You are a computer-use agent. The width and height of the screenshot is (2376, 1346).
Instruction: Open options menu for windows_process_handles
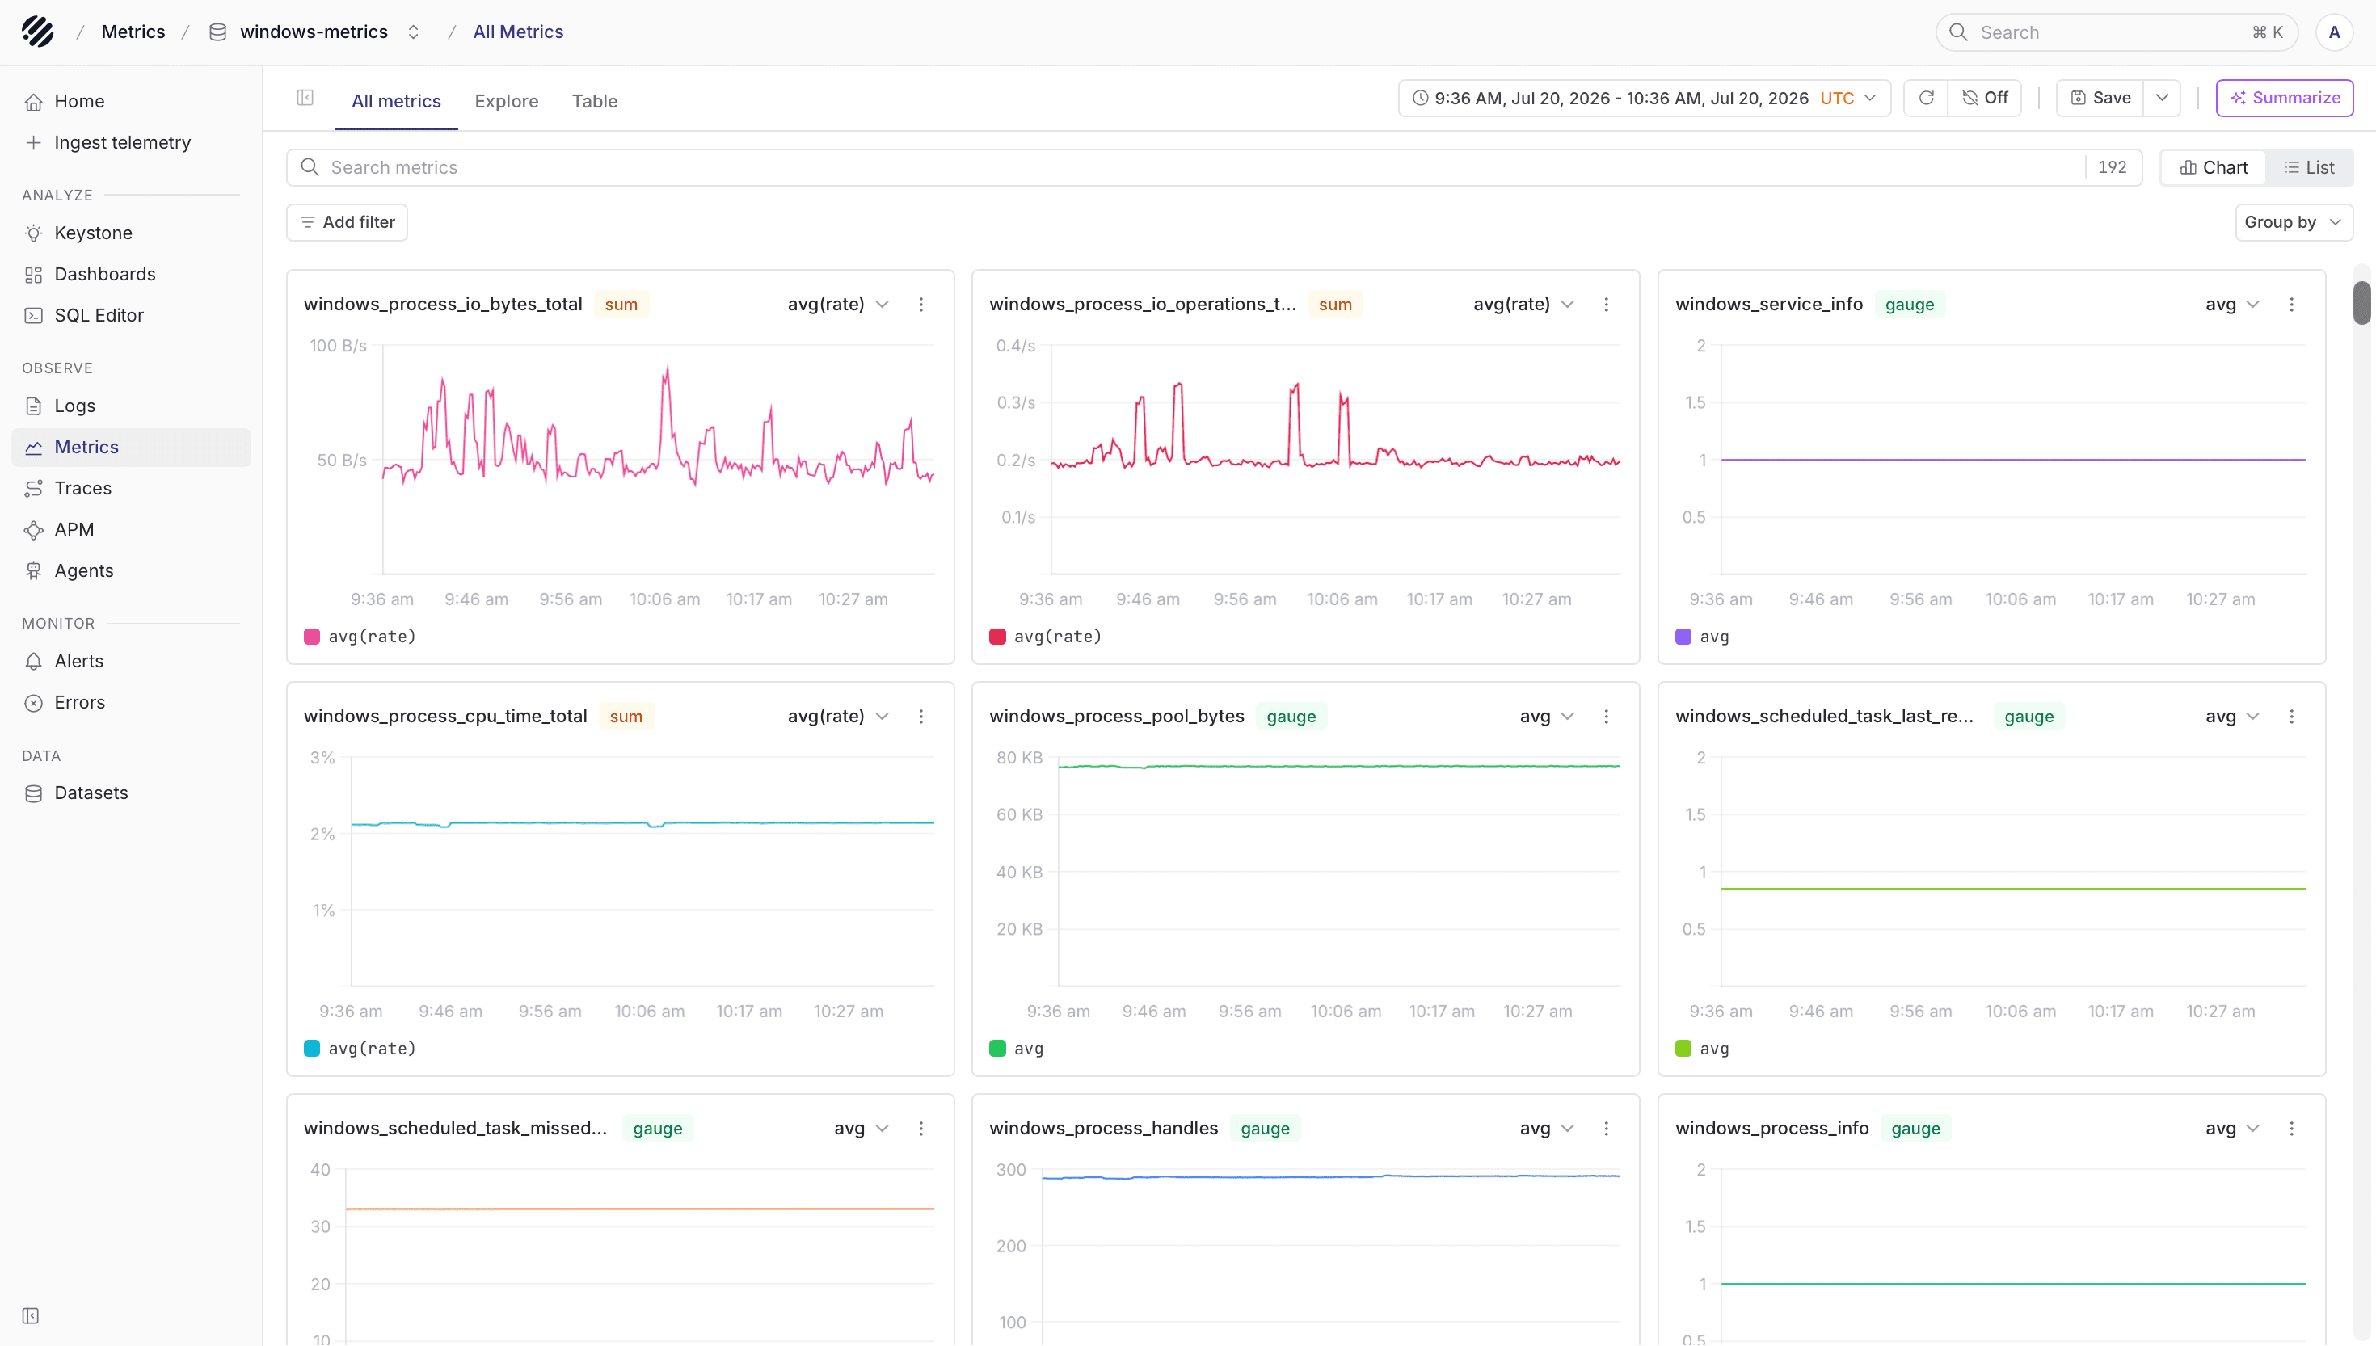click(1607, 1129)
